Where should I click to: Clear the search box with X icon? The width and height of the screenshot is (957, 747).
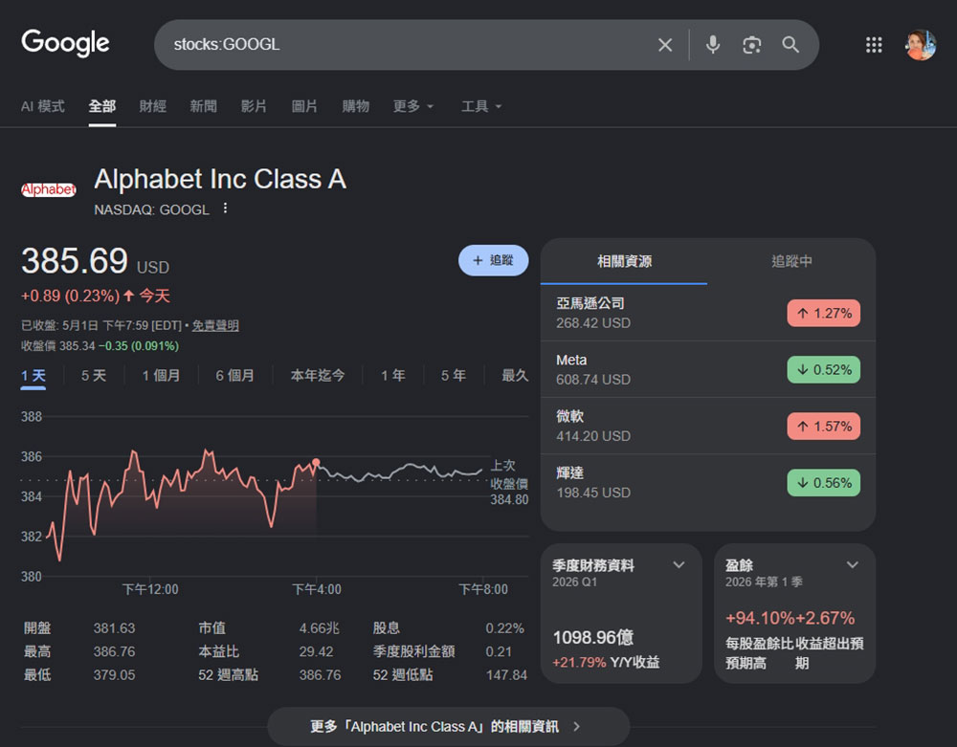point(665,45)
